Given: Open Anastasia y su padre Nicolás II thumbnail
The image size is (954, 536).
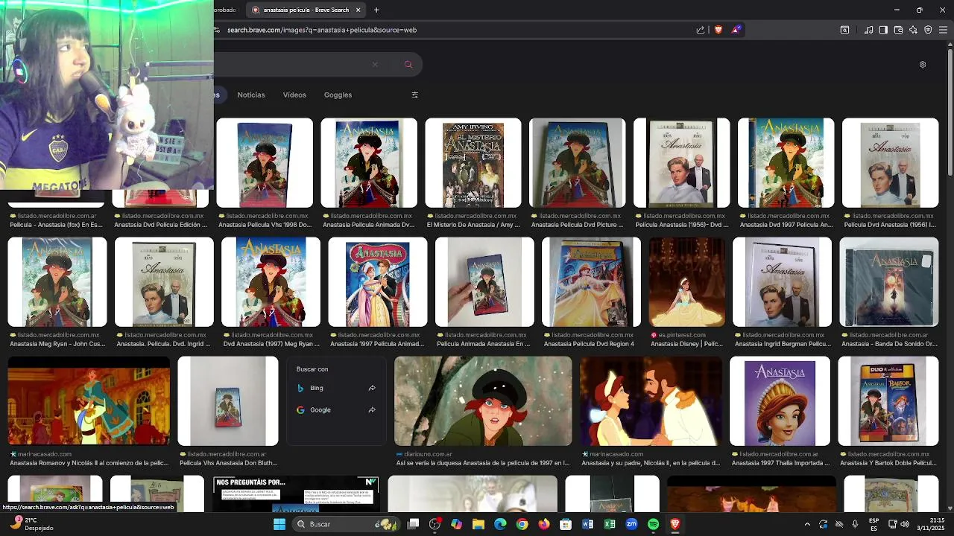Looking at the screenshot, I should tap(651, 401).
